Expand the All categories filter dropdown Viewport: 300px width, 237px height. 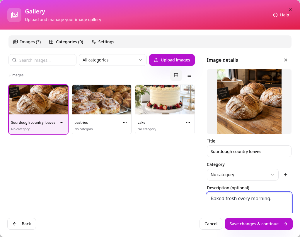tap(113, 60)
